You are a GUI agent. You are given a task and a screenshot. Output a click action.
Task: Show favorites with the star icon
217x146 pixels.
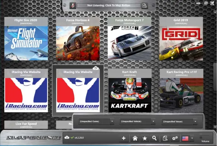click(145, 138)
